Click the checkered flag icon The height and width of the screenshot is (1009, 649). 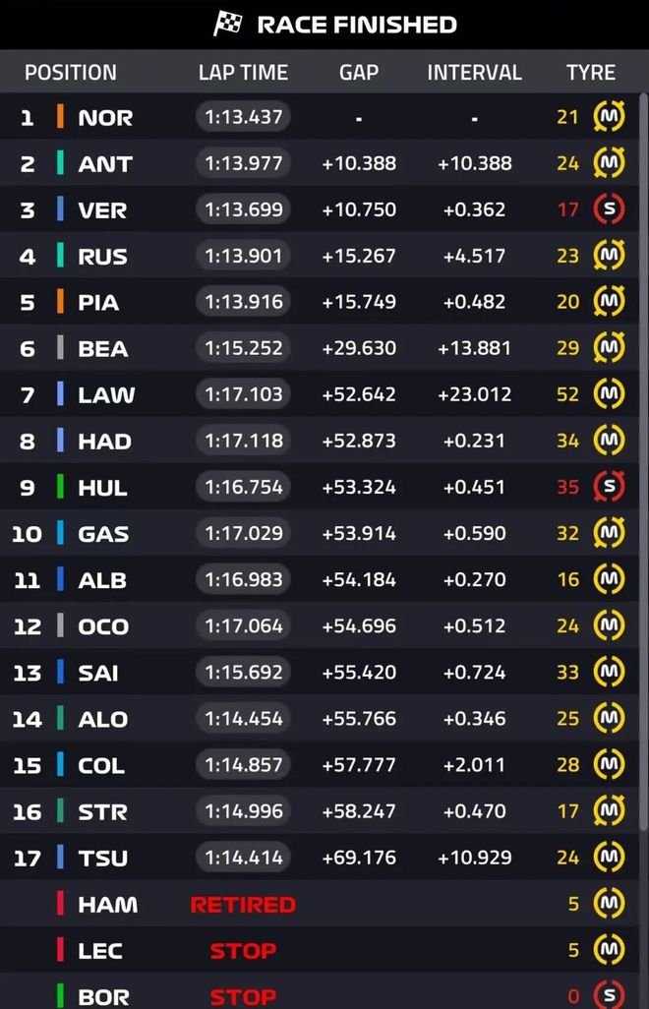(x=228, y=24)
